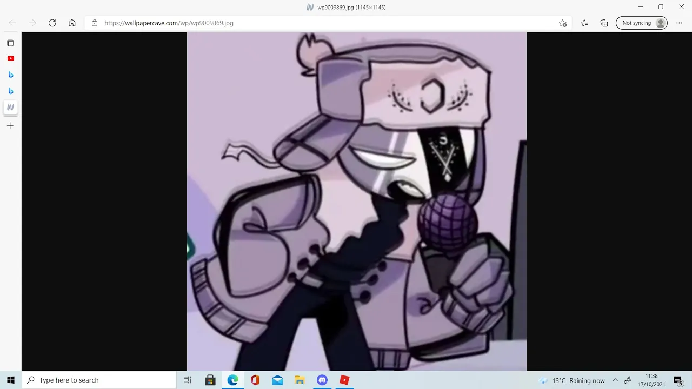Open a new tab with plus icon

pyautogui.click(x=10, y=125)
